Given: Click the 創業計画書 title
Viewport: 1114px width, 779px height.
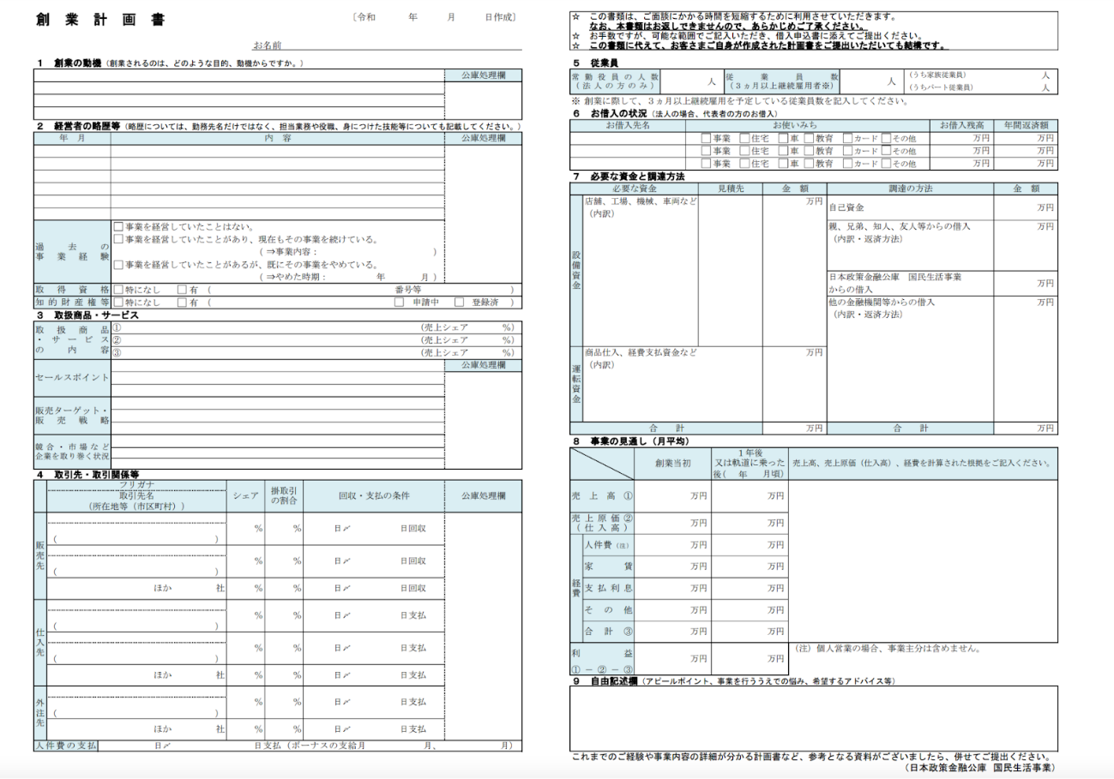Looking at the screenshot, I should coord(101,19).
